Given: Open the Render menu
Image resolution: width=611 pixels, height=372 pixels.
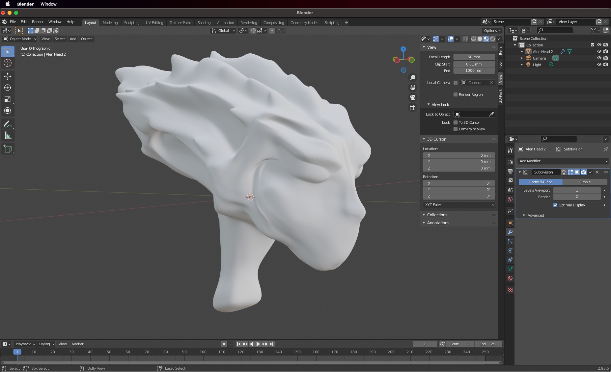Looking at the screenshot, I should point(38,22).
